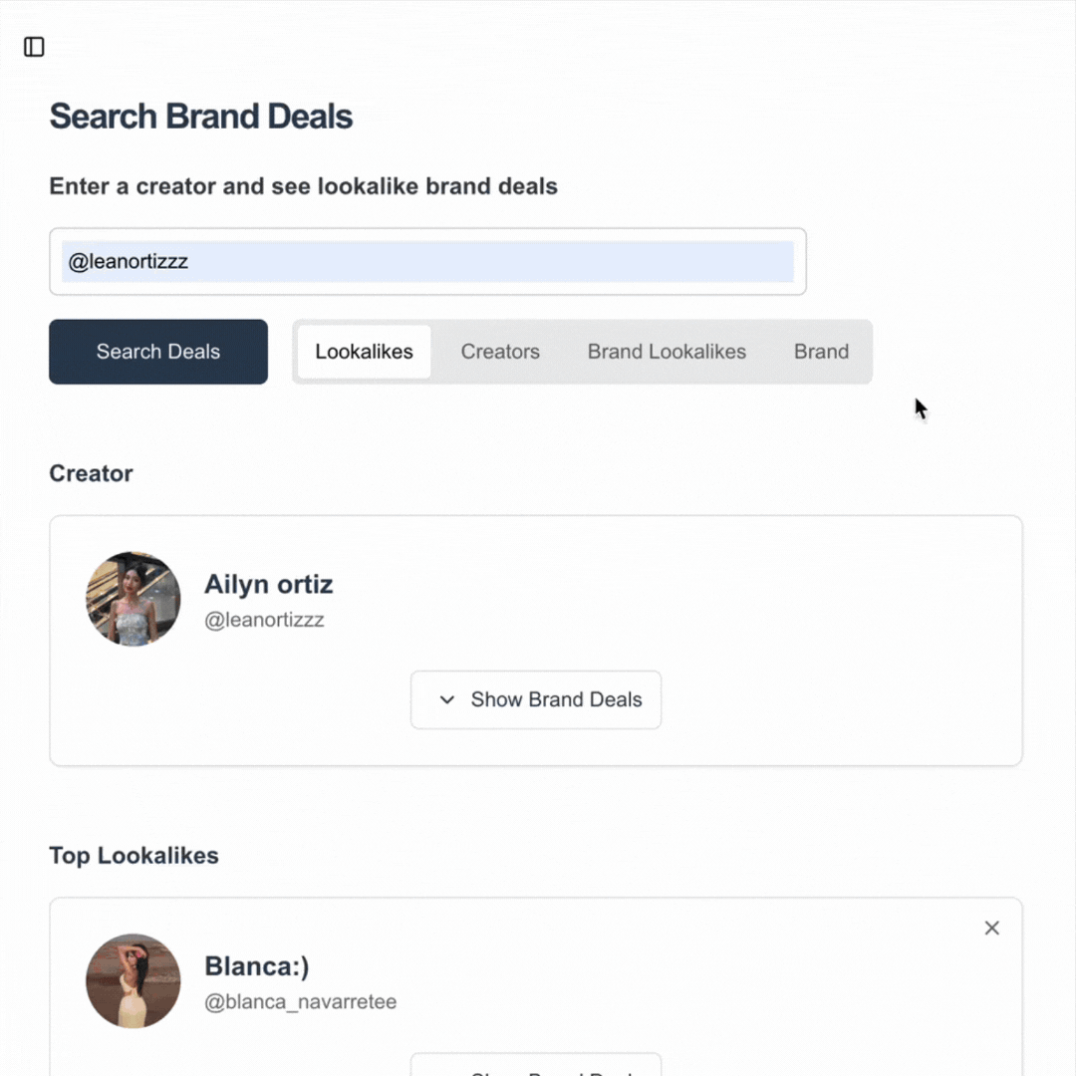The image size is (1076, 1076).
Task: Click the creator handle search field
Action: [x=427, y=261]
